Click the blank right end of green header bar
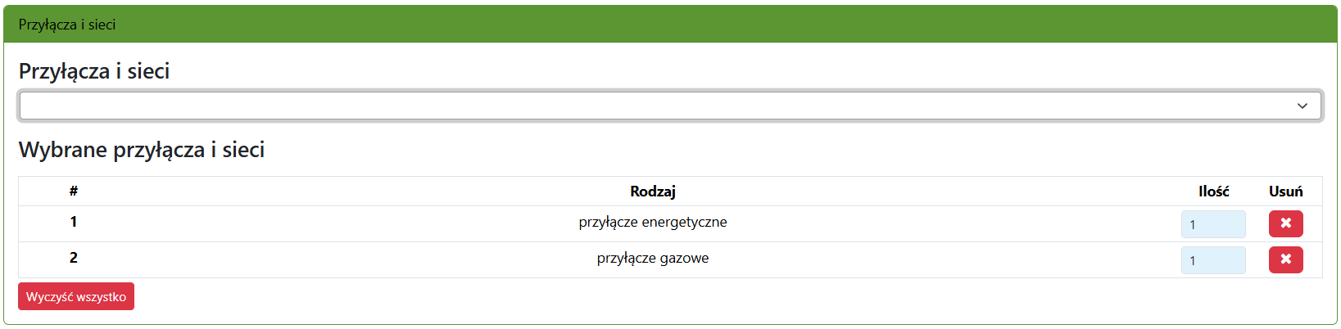 1147,25
